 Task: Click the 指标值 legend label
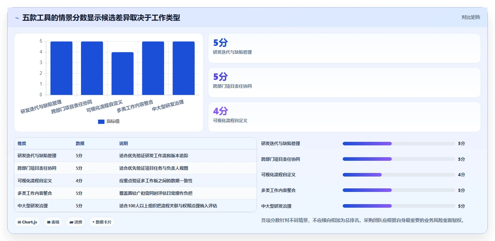(113, 122)
